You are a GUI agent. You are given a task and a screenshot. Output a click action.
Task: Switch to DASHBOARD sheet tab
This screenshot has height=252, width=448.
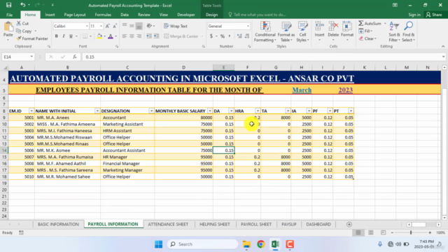point(318,225)
